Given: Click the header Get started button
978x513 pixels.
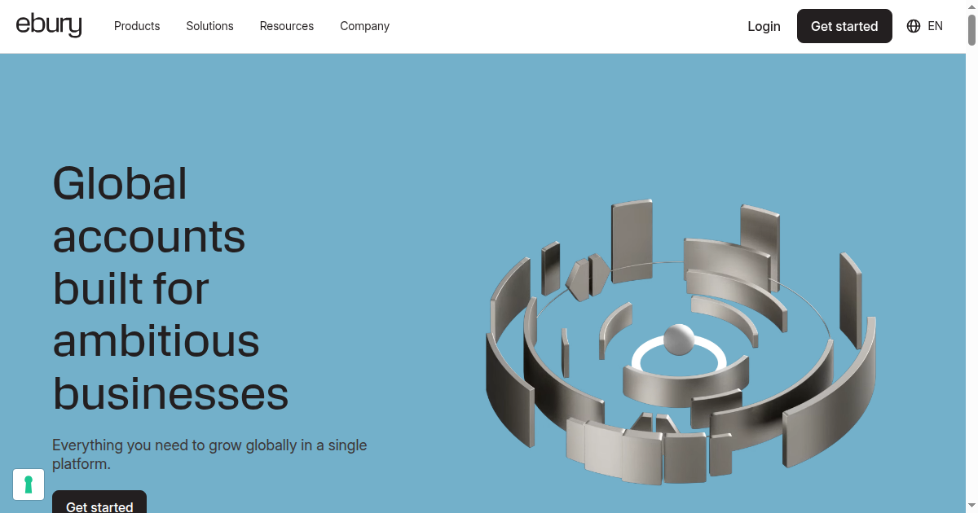Looking at the screenshot, I should pos(844,26).
